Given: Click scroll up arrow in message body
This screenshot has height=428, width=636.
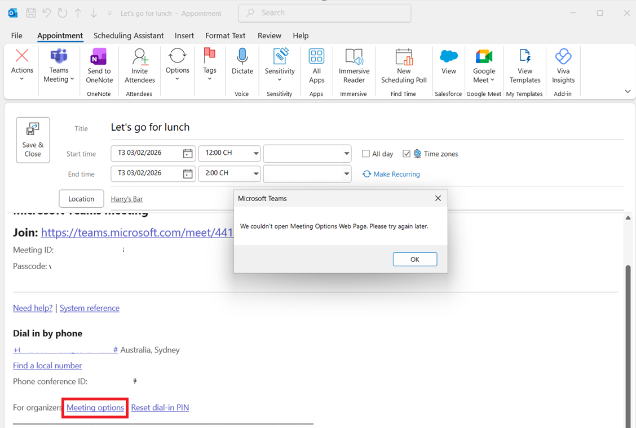Looking at the screenshot, I should [x=628, y=217].
